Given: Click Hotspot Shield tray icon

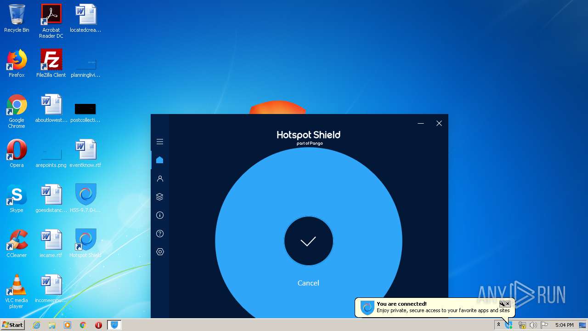Looking at the screenshot, I should [509, 325].
